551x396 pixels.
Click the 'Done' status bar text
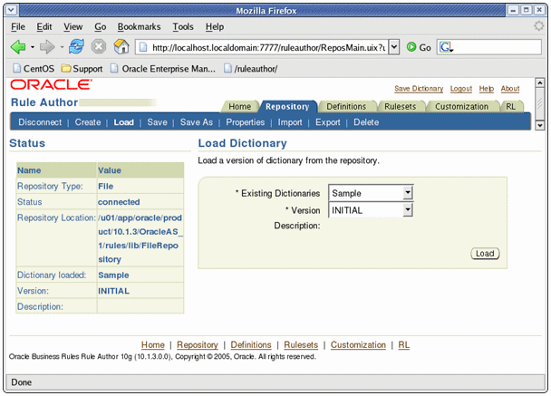coord(22,382)
